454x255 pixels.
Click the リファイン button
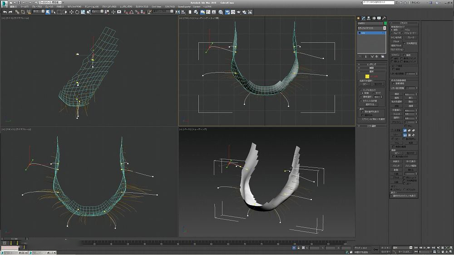(x=396, y=54)
